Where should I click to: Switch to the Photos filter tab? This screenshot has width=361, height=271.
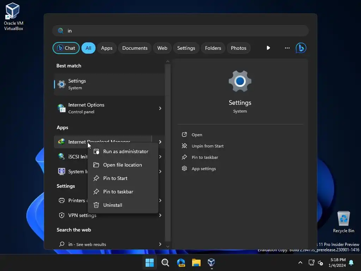click(x=239, y=48)
